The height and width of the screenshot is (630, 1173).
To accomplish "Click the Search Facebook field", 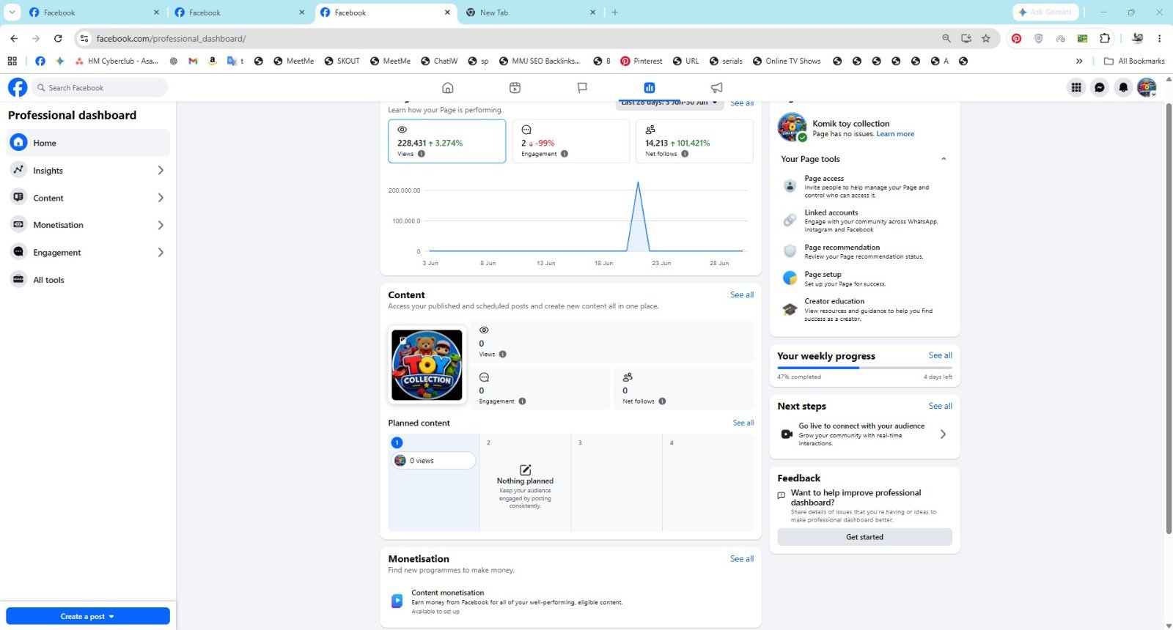I will (100, 88).
